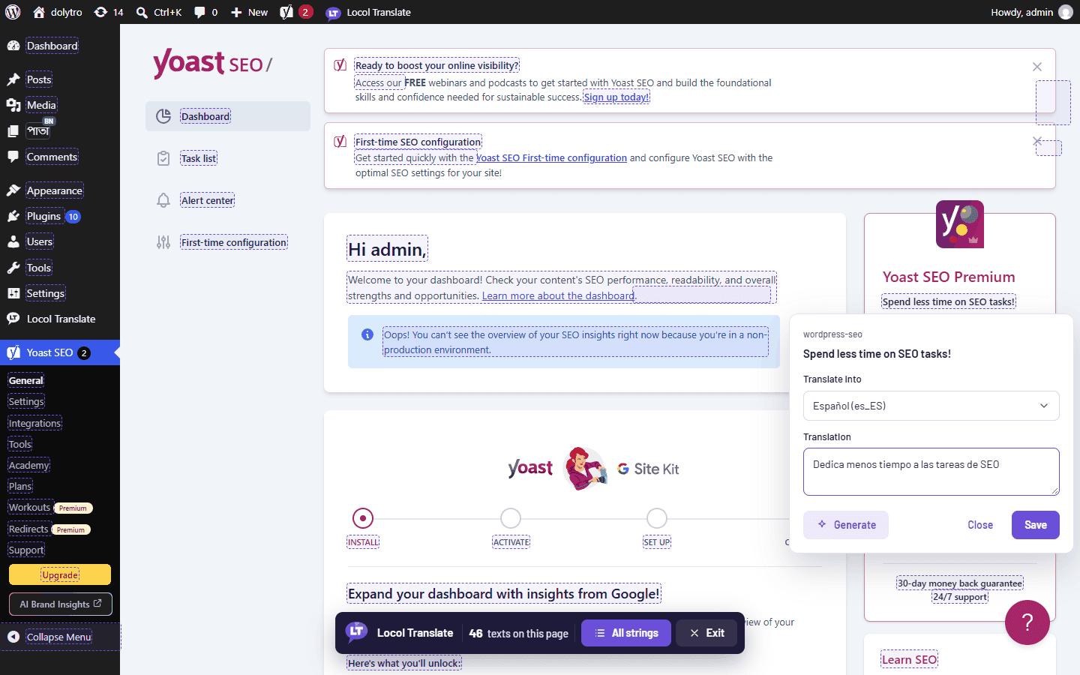Open the New content menu in admin bar

coord(250,12)
